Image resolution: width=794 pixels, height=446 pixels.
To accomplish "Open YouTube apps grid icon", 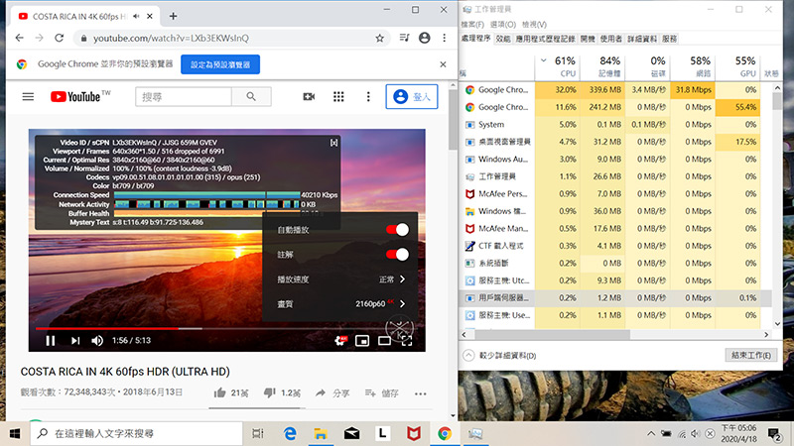I will click(338, 96).
